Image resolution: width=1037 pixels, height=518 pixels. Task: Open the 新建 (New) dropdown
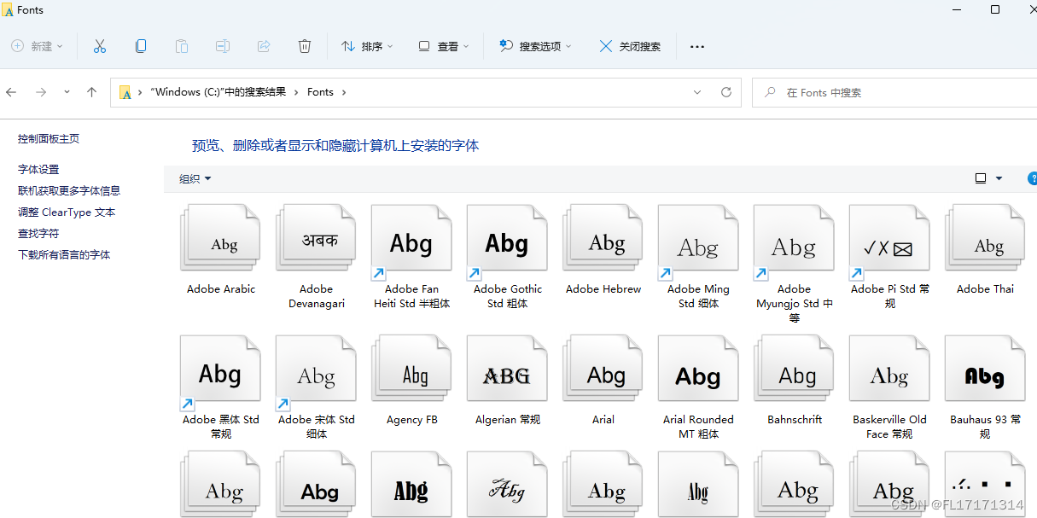coord(38,46)
